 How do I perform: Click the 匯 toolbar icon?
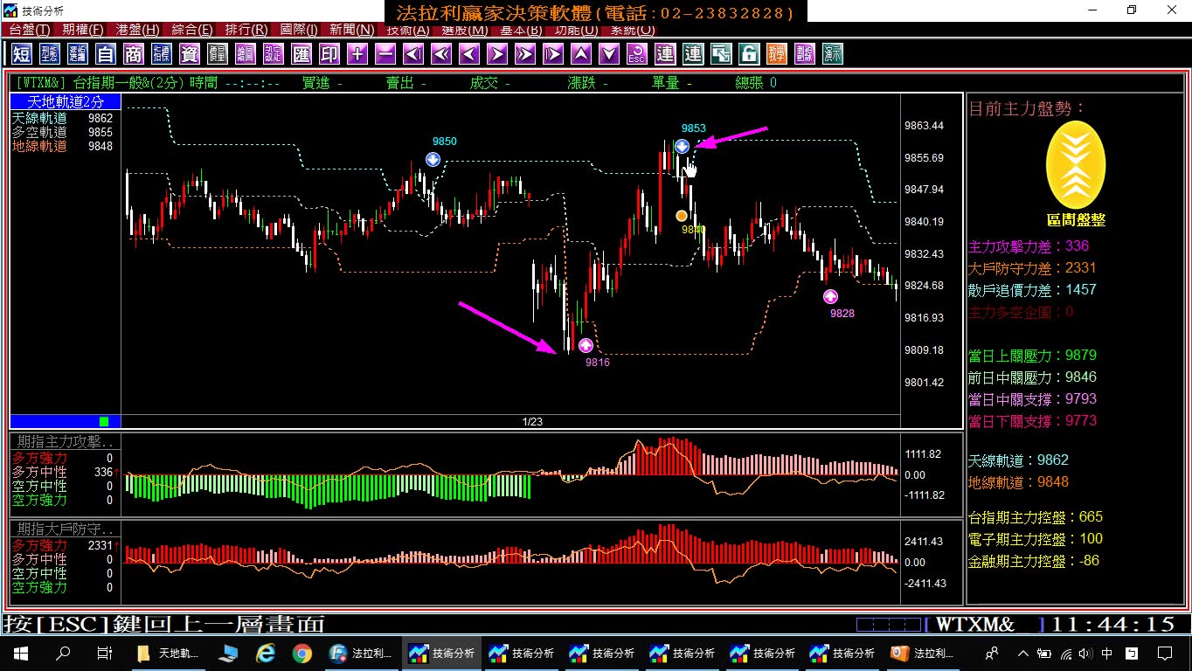(x=301, y=53)
